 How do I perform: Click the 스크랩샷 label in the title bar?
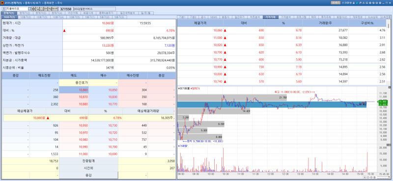[x=347, y=3]
